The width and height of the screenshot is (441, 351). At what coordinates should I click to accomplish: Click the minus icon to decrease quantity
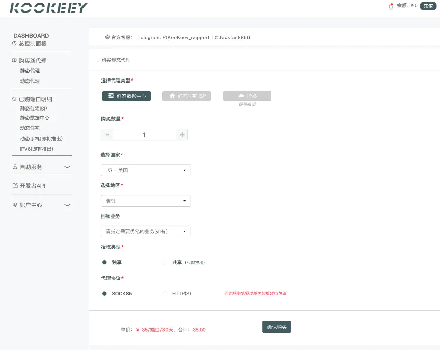click(107, 134)
